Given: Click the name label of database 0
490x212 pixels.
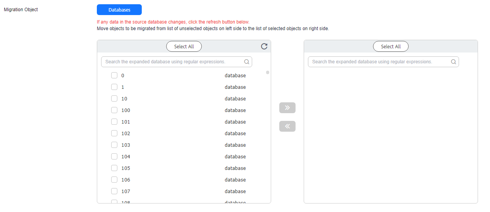Looking at the screenshot, I should (x=123, y=76).
